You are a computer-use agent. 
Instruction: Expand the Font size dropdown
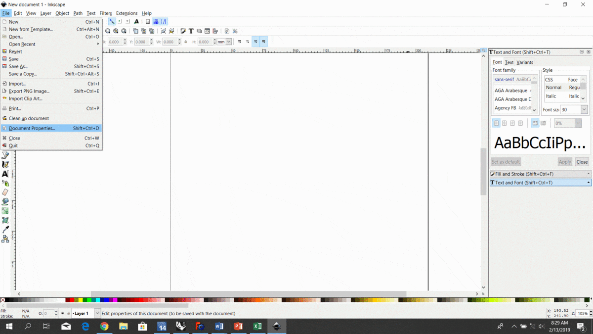pos(584,109)
